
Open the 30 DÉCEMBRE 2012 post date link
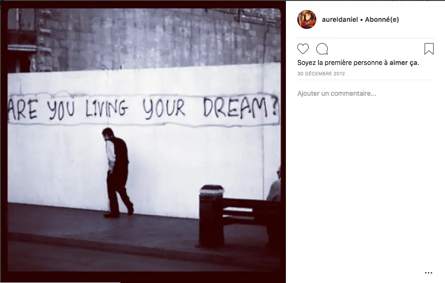(x=321, y=73)
